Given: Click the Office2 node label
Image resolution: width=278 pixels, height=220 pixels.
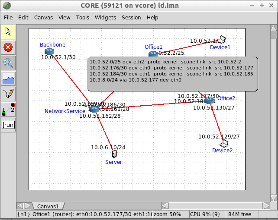Looking at the screenshot, I should 226,98.
